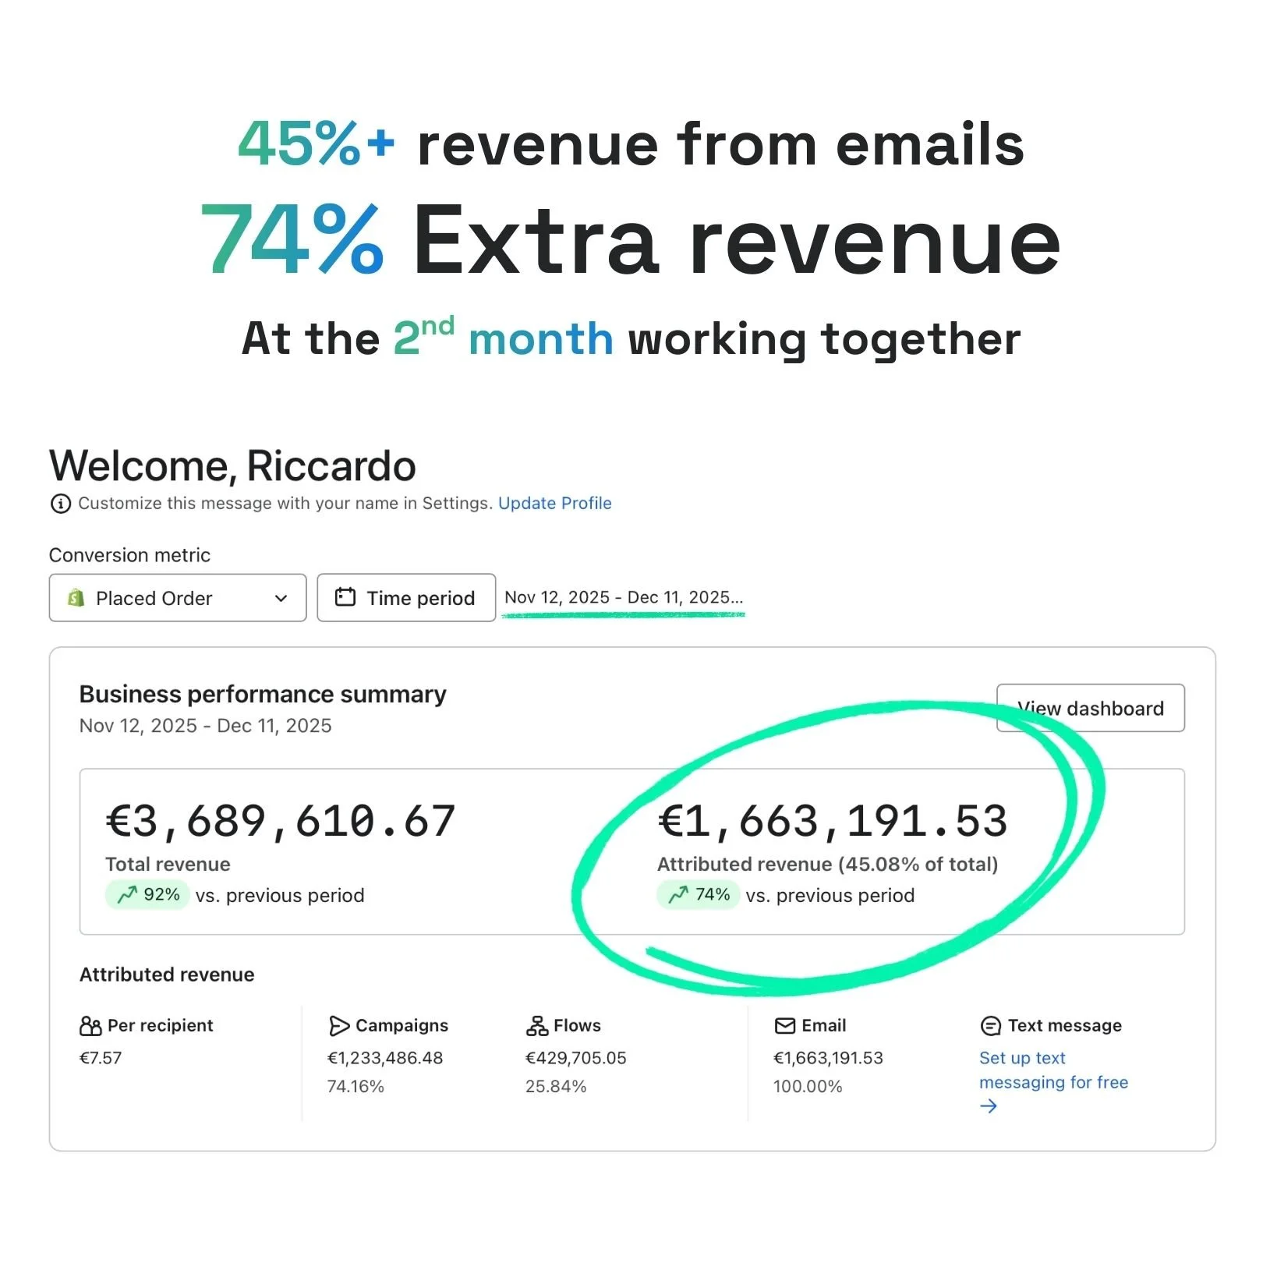Click the green trend arrow in the 92% badge
Viewport: 1263px width, 1263px height.
point(127,895)
